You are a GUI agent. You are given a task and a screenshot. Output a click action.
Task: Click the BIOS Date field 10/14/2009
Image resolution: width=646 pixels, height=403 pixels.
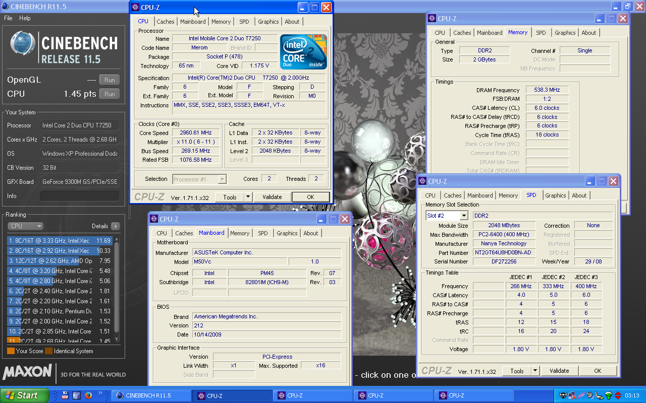pos(266,334)
